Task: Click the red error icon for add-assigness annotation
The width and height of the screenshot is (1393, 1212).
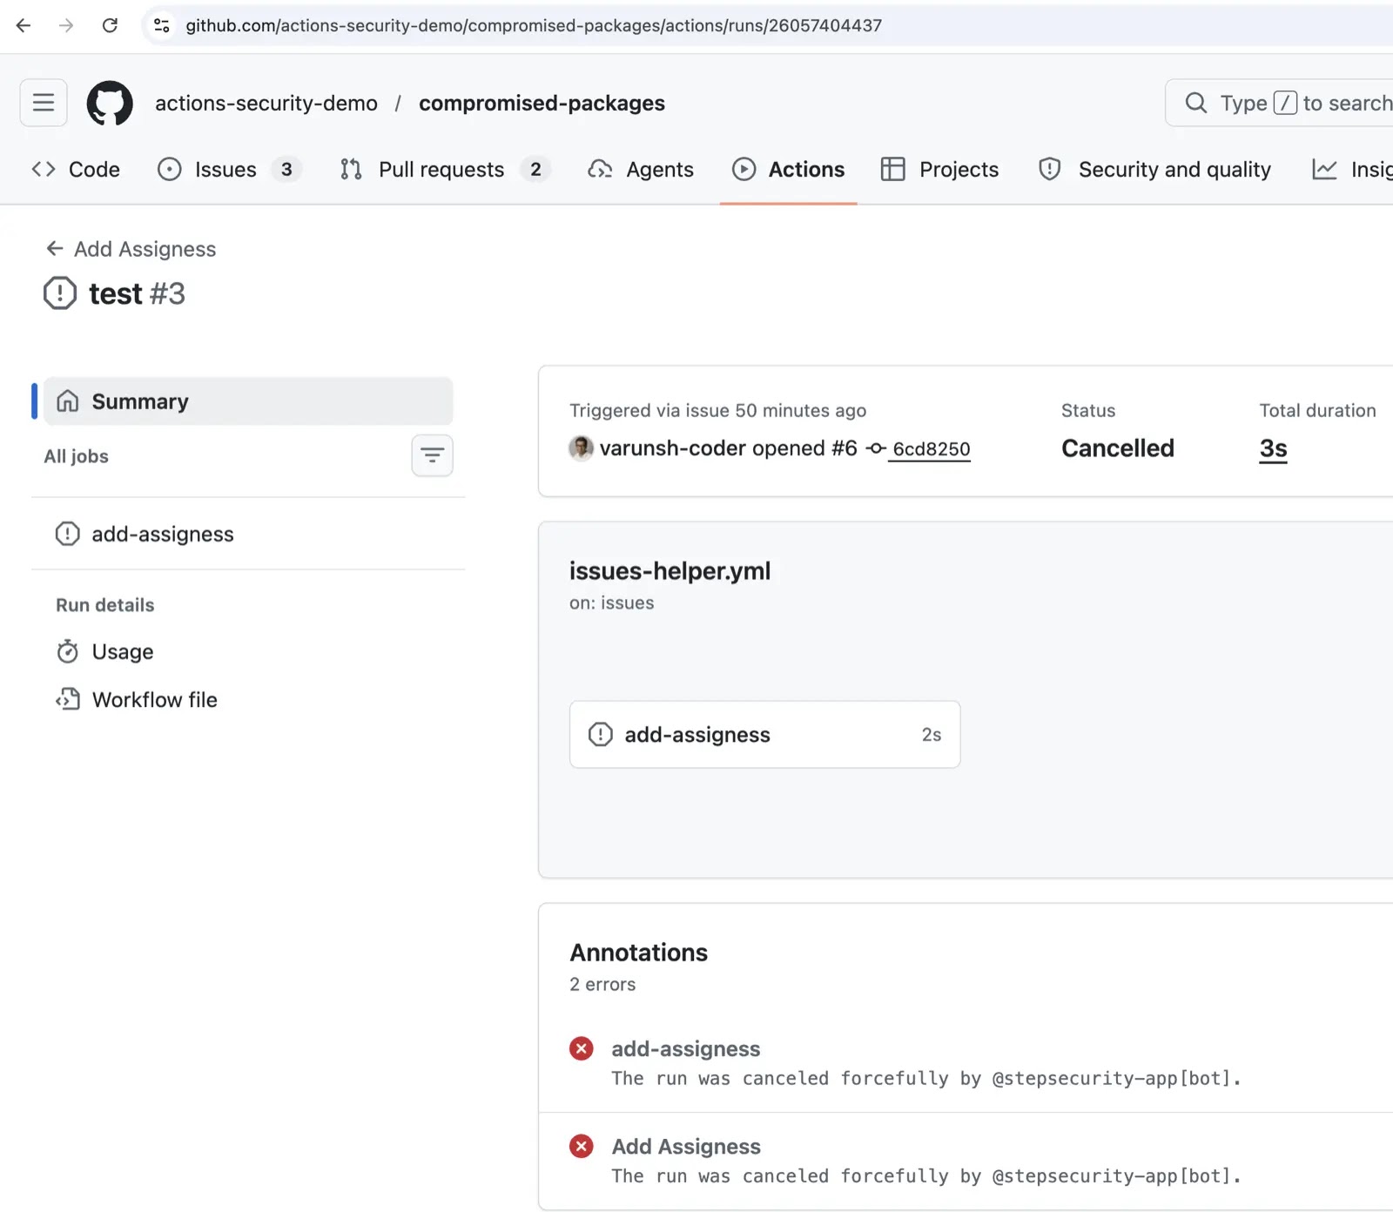Action: tap(581, 1048)
